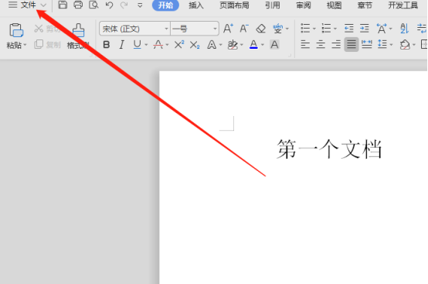Save the document with the save icon

click(x=63, y=5)
